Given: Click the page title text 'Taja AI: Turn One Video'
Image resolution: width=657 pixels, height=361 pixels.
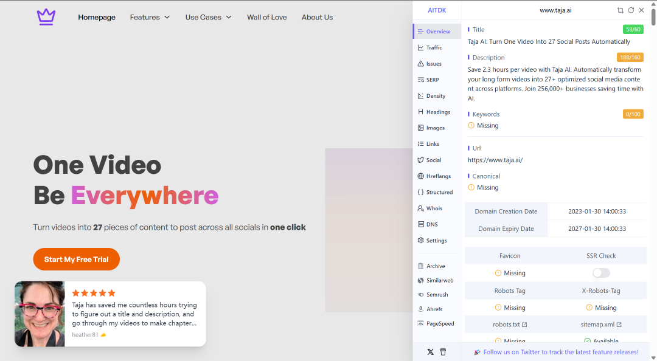Looking at the screenshot, I should [549, 41].
